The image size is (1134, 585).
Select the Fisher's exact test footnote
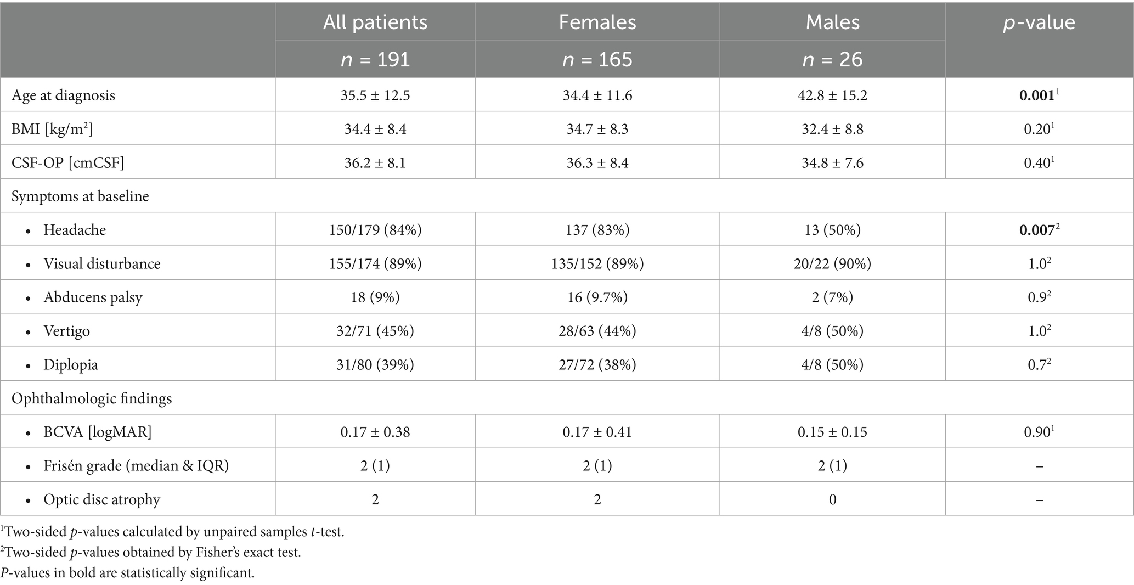pos(151,552)
